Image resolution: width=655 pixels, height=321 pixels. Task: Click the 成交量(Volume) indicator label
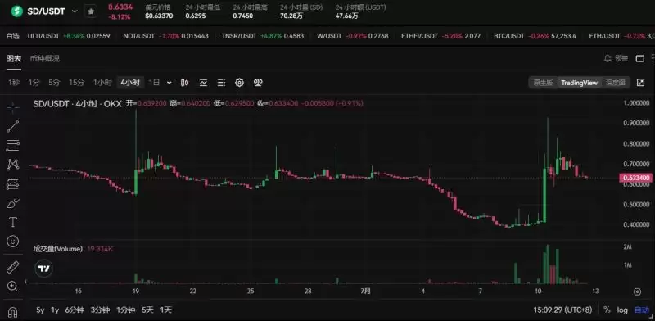click(58, 249)
